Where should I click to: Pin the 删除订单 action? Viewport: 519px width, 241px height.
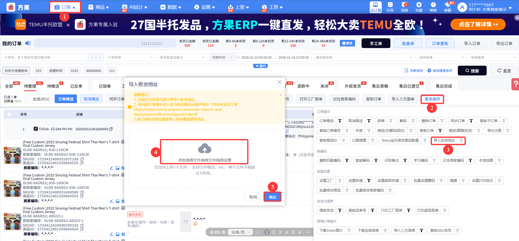pyautogui.click(x=442, y=121)
